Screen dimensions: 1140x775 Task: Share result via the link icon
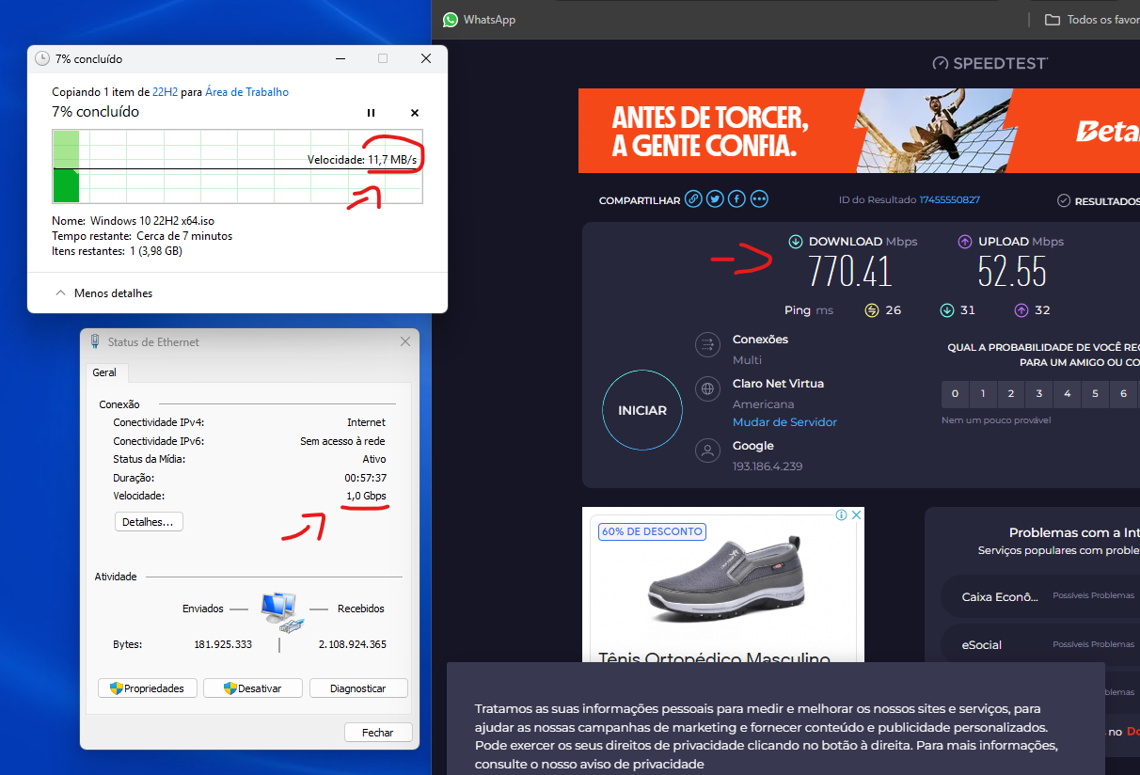(693, 198)
